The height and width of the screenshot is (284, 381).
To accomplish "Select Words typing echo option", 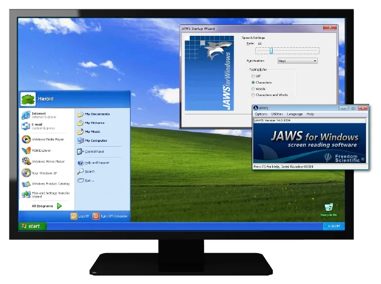I will tap(253, 89).
